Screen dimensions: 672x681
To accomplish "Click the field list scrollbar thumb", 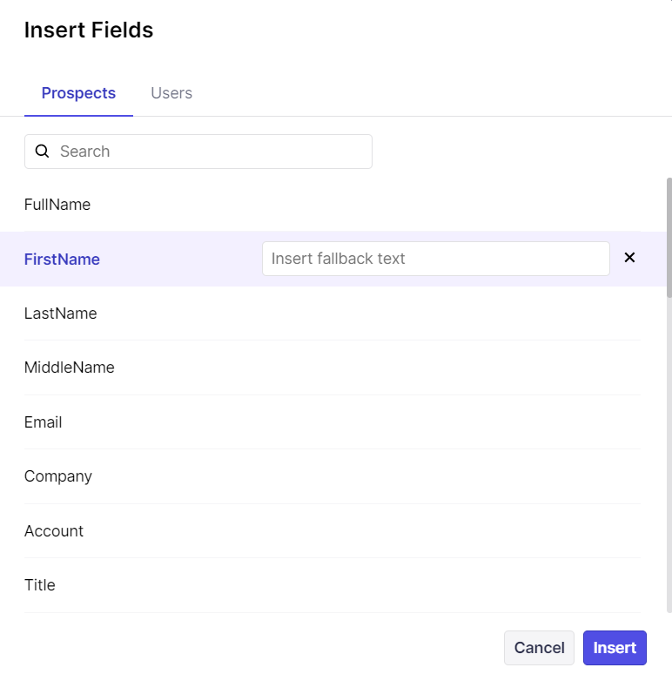I will tap(669, 235).
